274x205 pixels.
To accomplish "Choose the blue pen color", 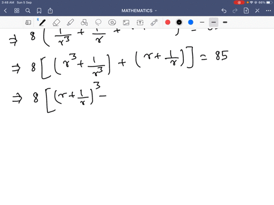I will click(x=191, y=22).
